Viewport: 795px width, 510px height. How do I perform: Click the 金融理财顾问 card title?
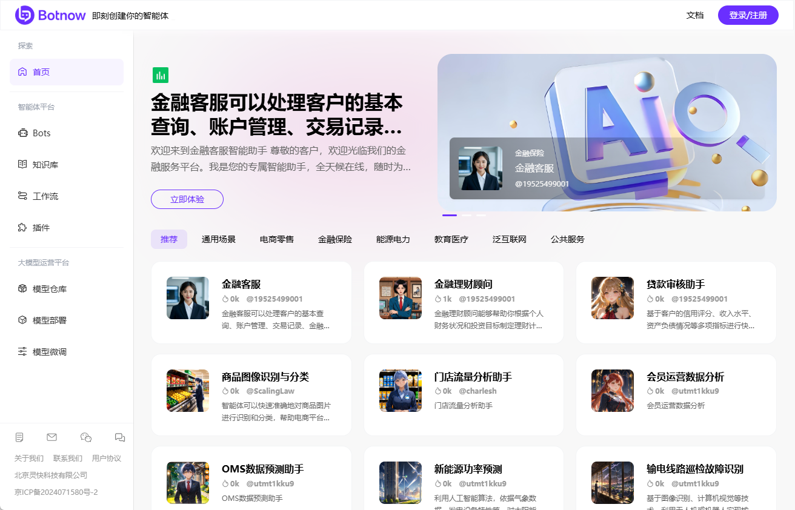click(x=464, y=284)
